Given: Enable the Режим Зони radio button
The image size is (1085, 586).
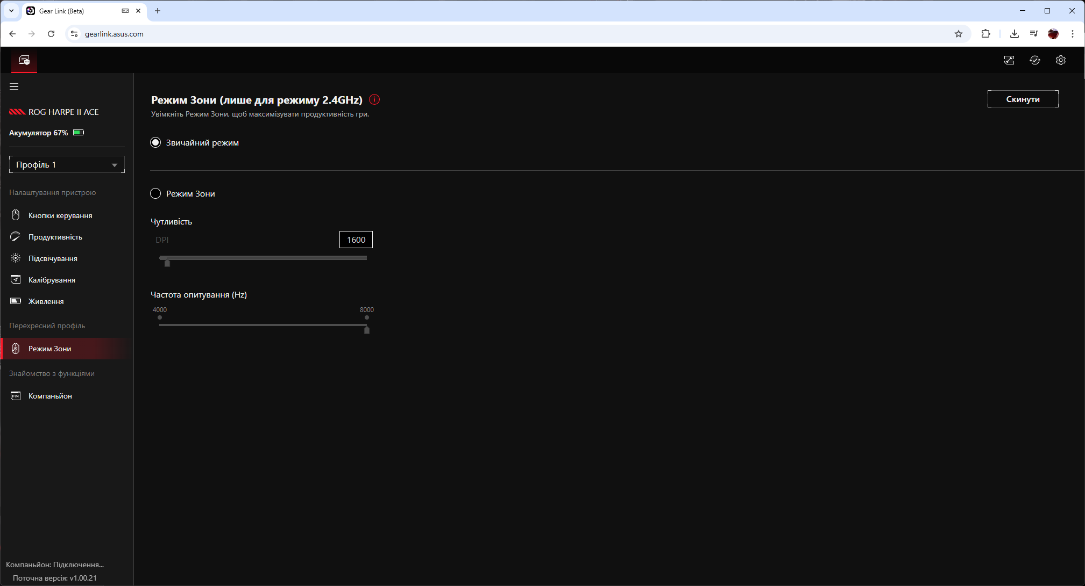Looking at the screenshot, I should pos(155,193).
